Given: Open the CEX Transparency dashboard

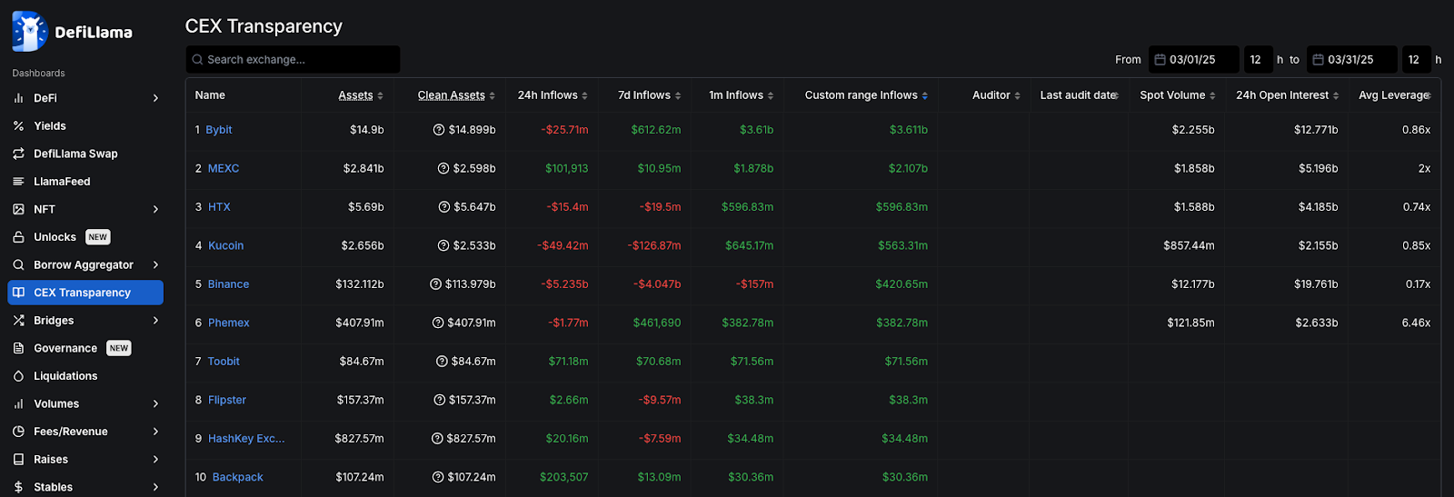Looking at the screenshot, I should (83, 293).
